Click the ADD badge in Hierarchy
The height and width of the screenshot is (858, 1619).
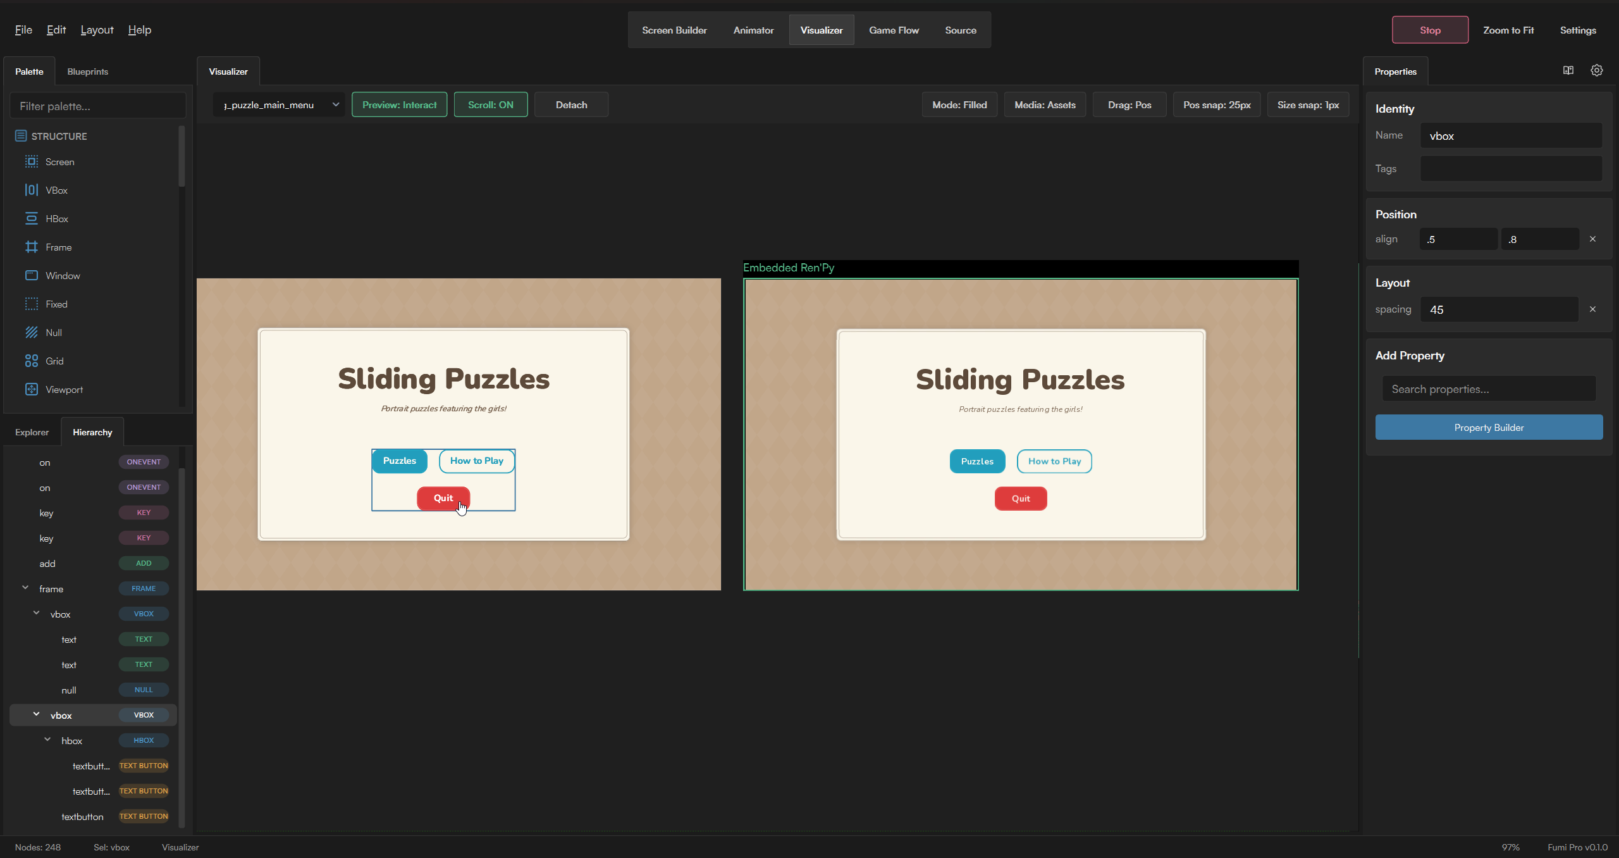pos(144,563)
